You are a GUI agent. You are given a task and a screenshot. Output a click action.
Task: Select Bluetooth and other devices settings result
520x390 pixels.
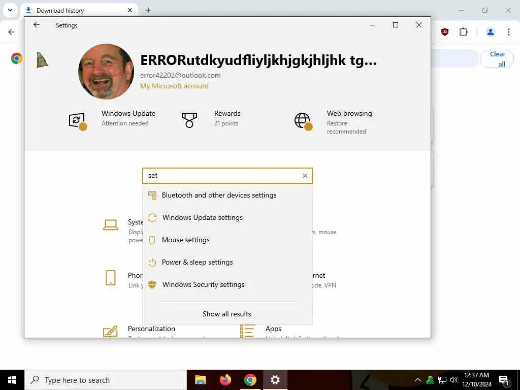point(227,196)
